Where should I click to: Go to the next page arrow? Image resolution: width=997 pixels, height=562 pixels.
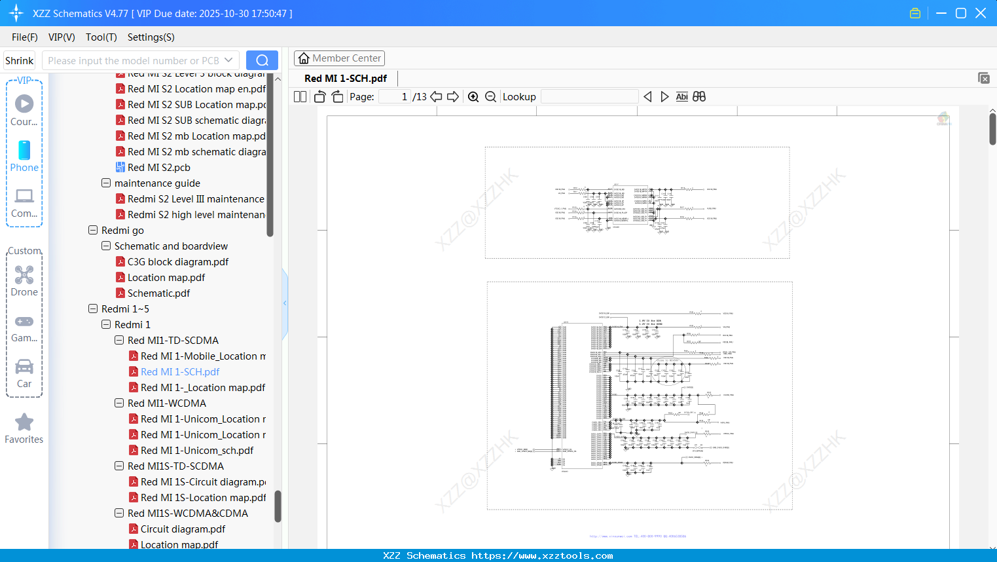453,97
